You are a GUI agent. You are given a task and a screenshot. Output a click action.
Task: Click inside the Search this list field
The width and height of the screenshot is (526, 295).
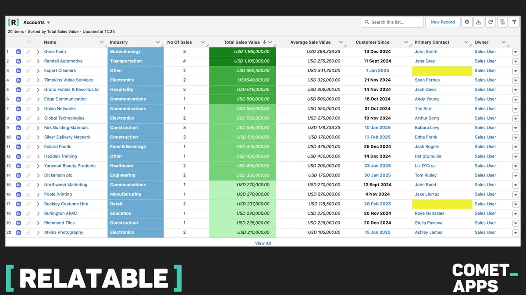tap(392, 22)
